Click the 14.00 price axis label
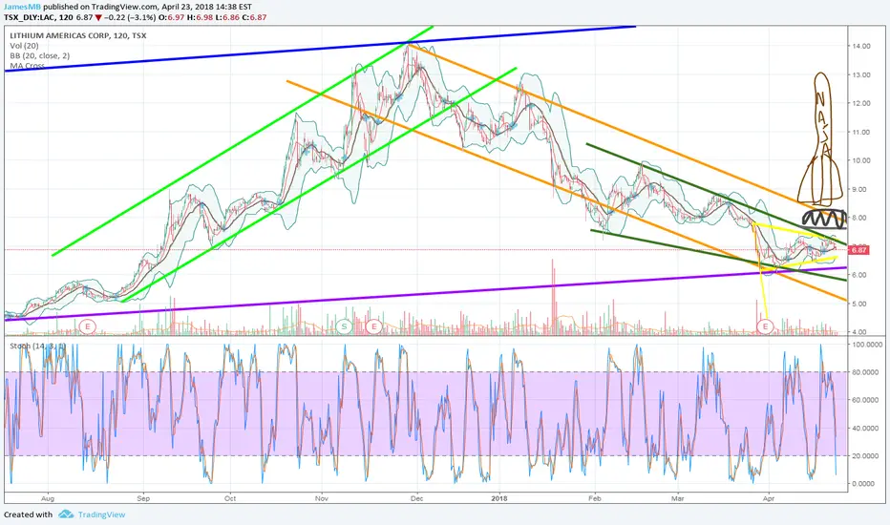 [861, 46]
